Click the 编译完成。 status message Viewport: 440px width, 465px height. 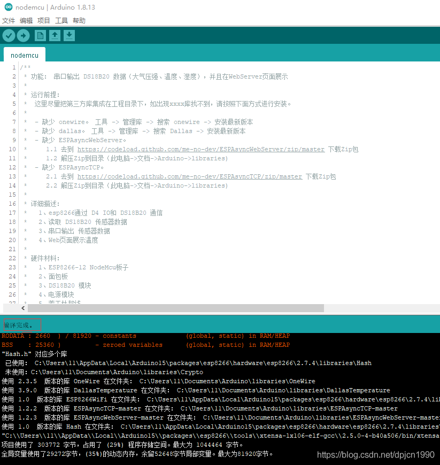point(18,325)
